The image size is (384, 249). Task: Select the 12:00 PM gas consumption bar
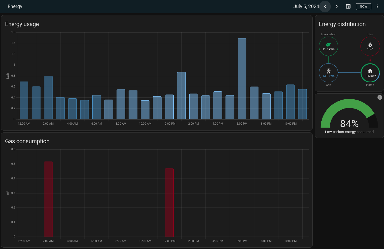(x=169, y=202)
